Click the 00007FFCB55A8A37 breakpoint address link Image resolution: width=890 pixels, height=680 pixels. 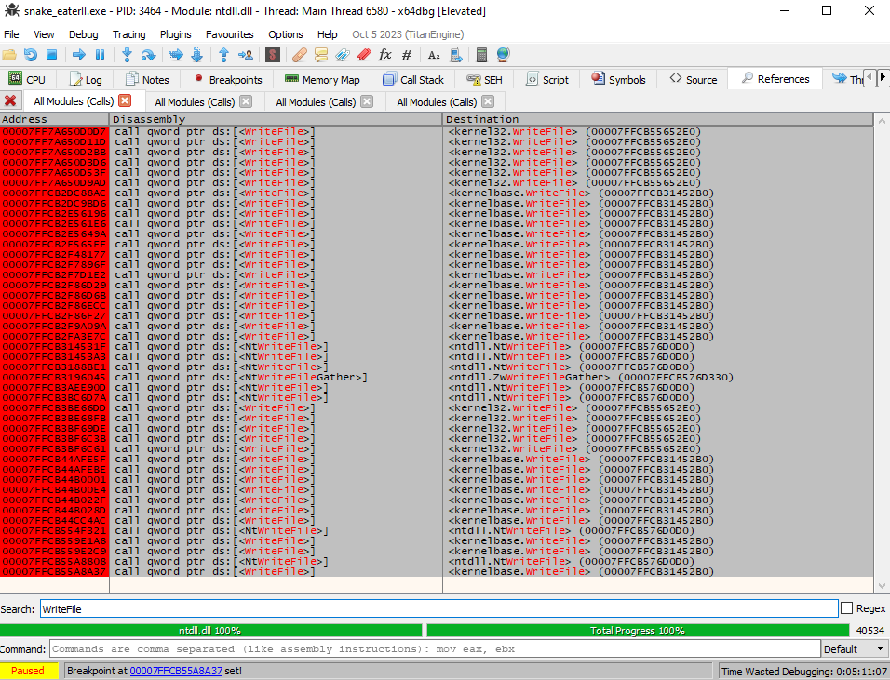pos(176,671)
